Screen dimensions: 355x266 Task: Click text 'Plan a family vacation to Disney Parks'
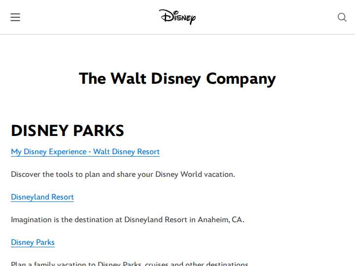coord(76,264)
